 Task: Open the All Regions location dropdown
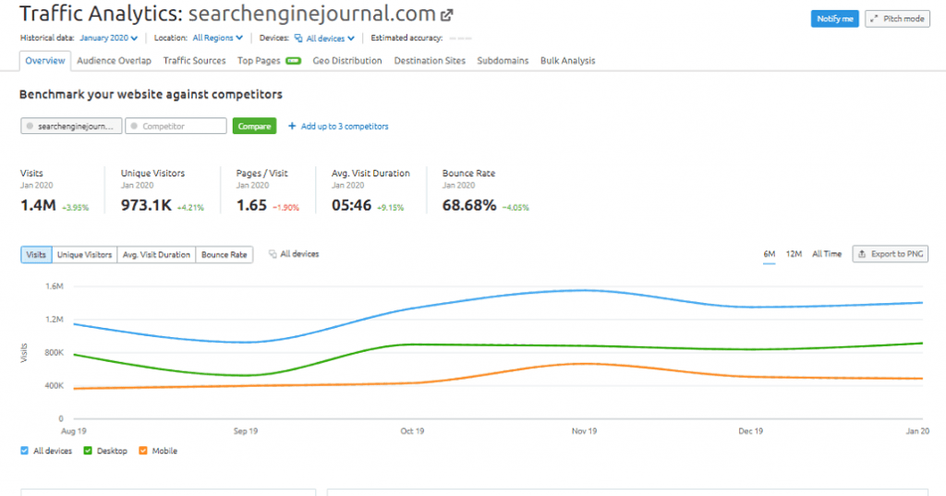pos(218,38)
